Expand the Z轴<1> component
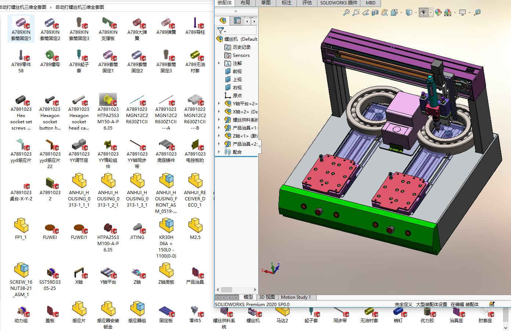Image resolution: width=511 pixels, height=331 pixels. pos(219,136)
